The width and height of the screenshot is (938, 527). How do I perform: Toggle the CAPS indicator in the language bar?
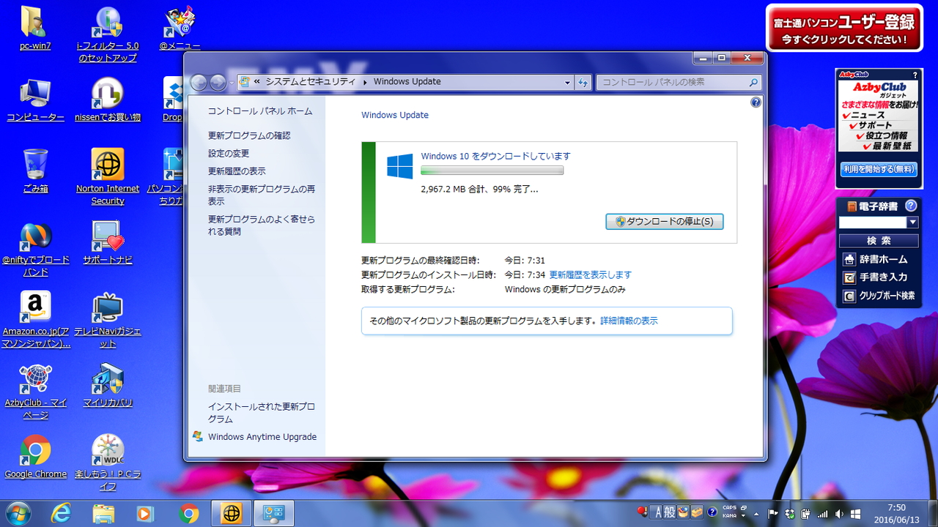pyautogui.click(x=729, y=508)
